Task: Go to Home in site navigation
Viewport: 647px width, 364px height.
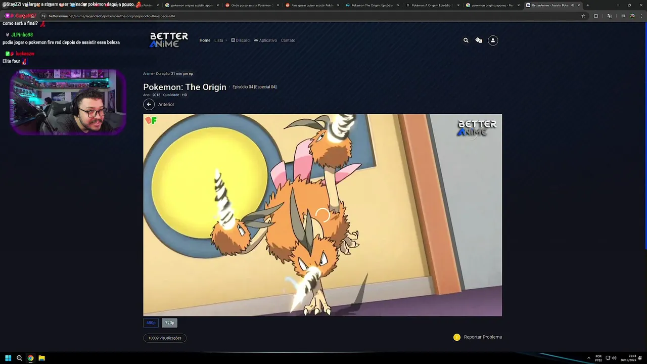Action: [x=205, y=40]
